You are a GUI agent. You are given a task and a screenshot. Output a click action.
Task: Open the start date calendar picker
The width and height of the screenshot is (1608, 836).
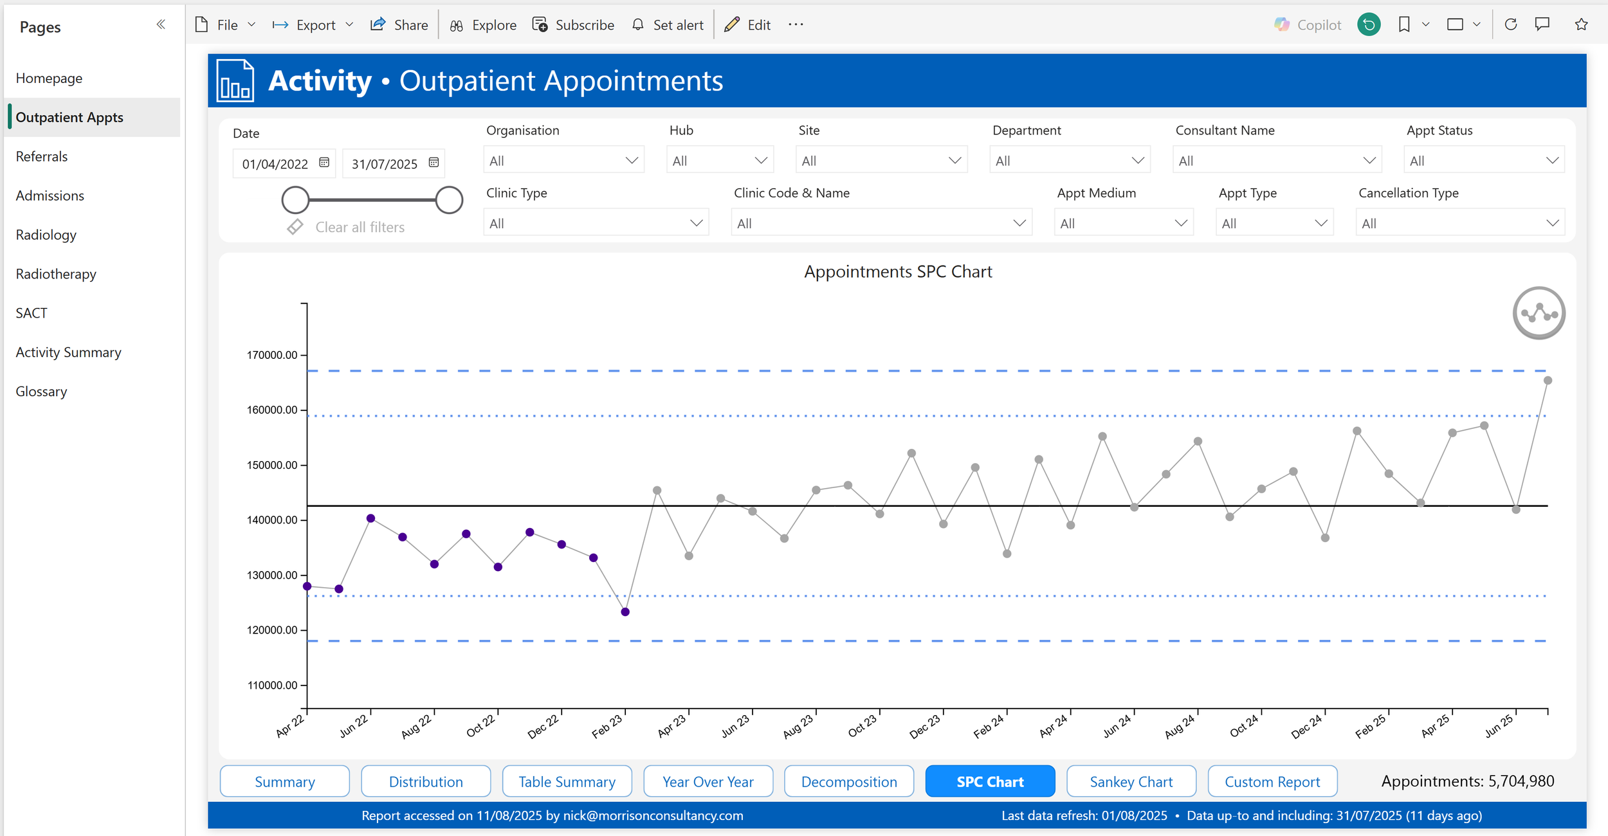tap(325, 163)
